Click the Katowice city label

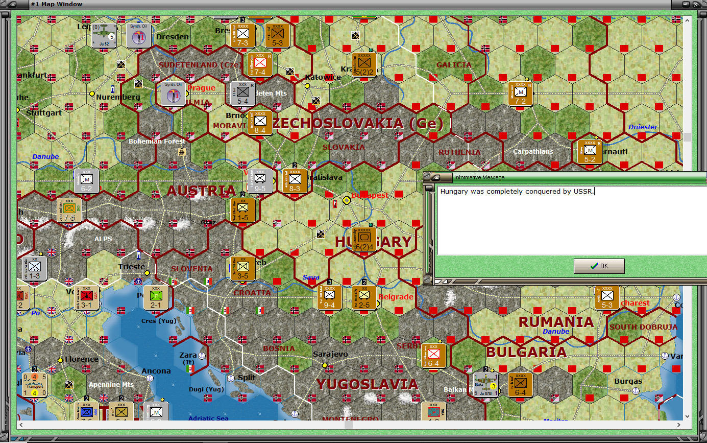tap(323, 77)
